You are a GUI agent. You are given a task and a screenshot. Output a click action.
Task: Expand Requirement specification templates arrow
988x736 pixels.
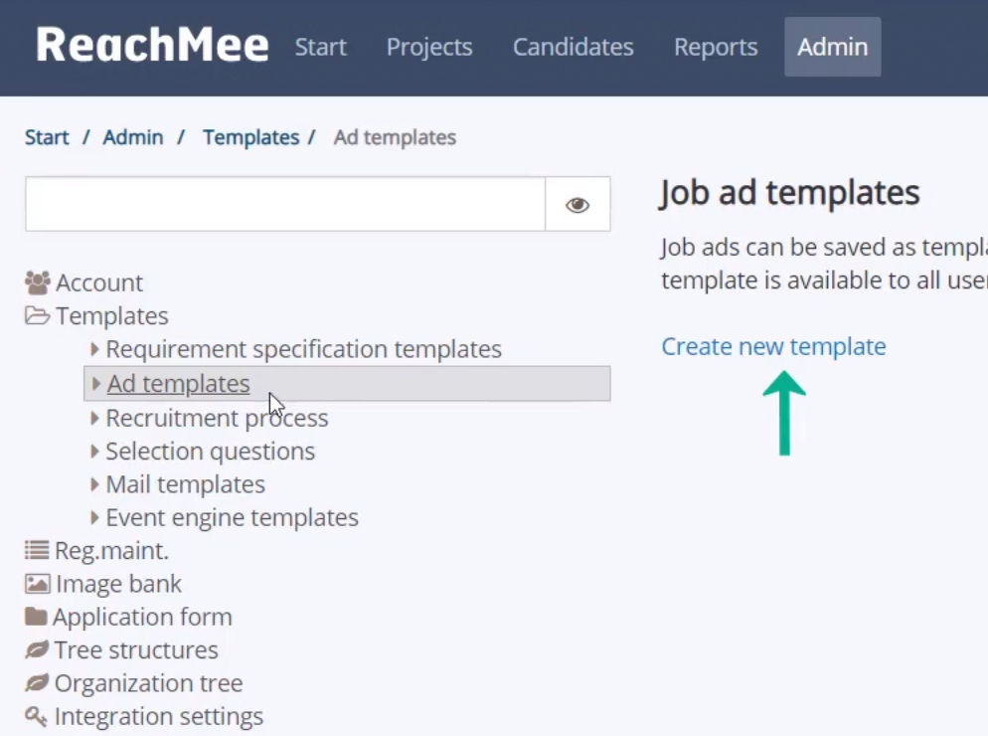point(94,349)
